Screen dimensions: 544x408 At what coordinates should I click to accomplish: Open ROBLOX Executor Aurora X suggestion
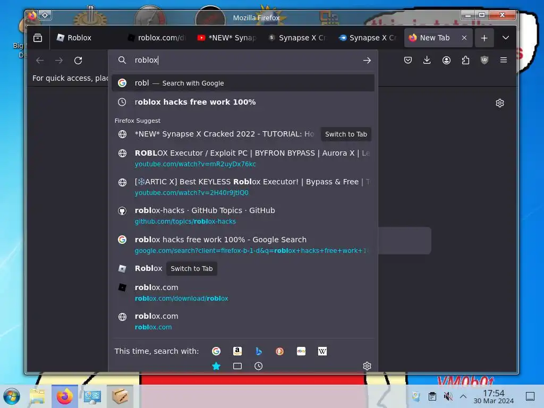[243, 158]
